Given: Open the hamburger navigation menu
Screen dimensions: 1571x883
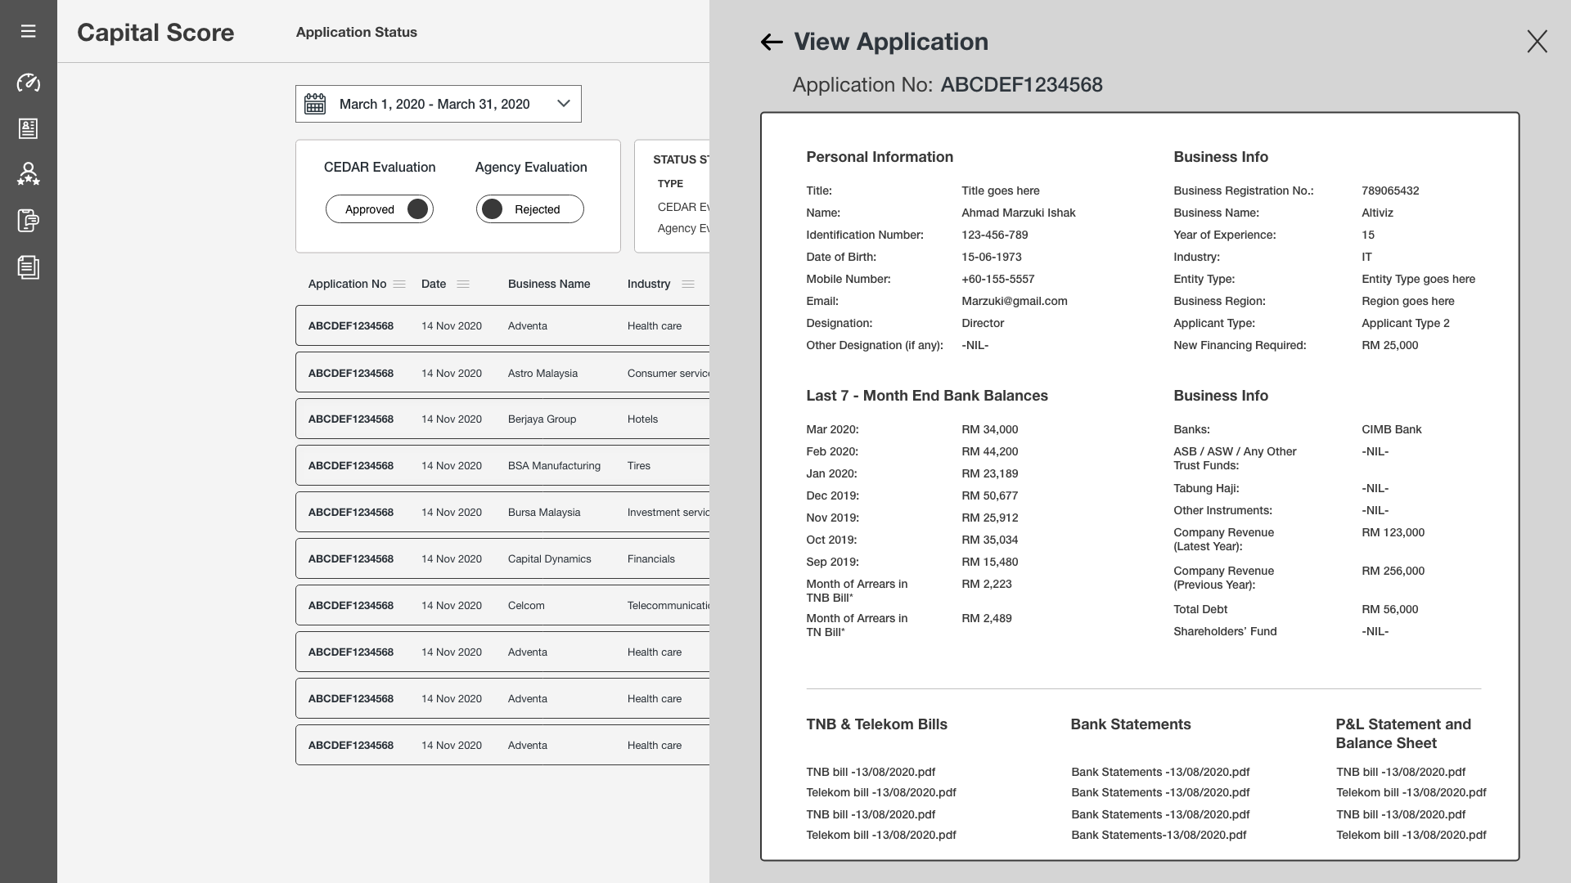Looking at the screenshot, I should coord(29,31).
